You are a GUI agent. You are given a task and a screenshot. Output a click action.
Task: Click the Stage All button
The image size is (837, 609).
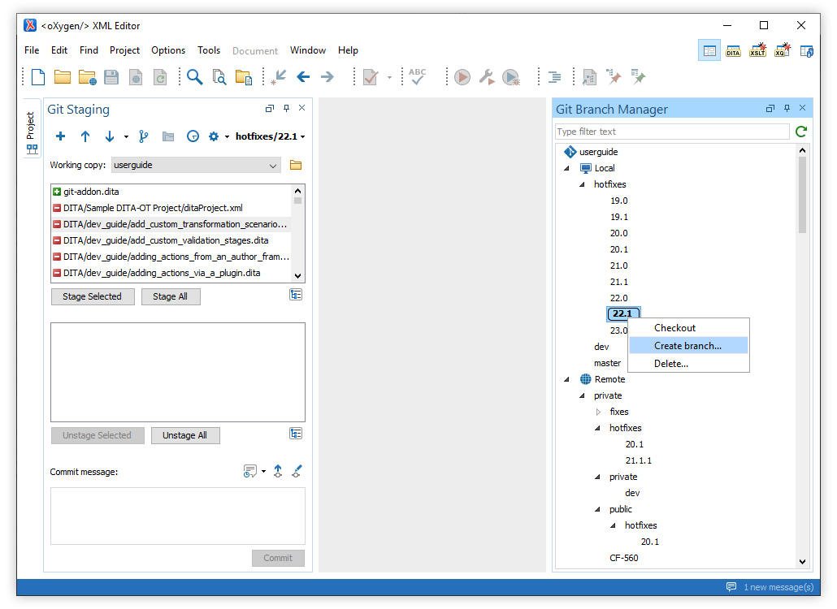(x=171, y=296)
